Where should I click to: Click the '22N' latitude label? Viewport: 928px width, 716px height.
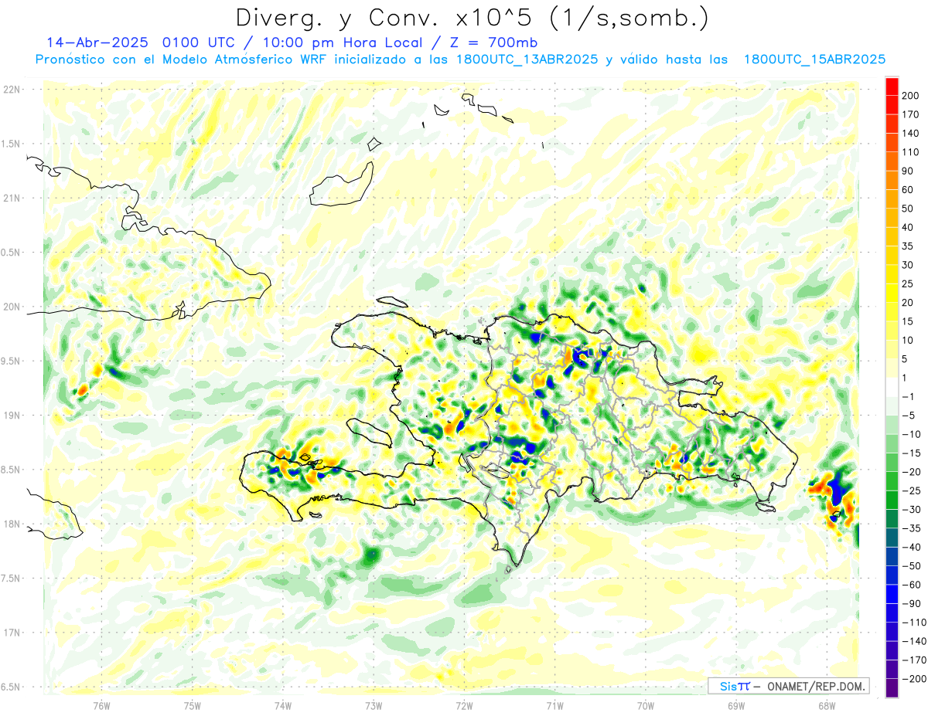click(12, 90)
